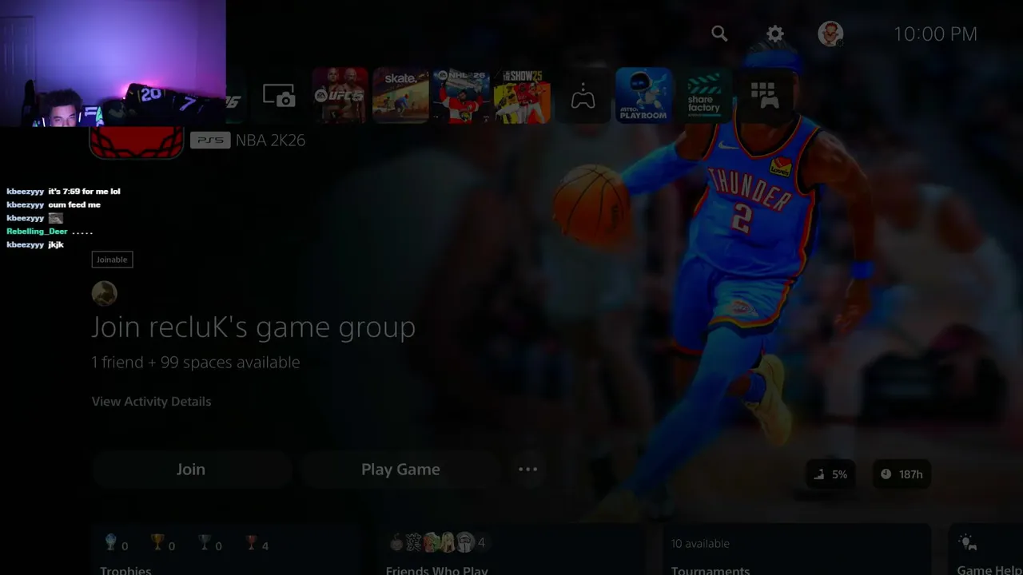Open the Friends Who Play card

coord(512,550)
